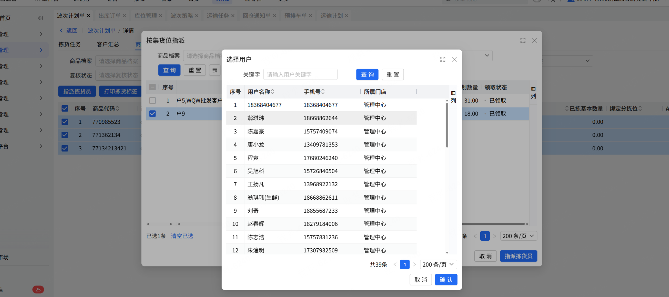
Task: Toggle the select-all checkbox beside 序号 in the 商品代码 table
Action: coord(65,108)
